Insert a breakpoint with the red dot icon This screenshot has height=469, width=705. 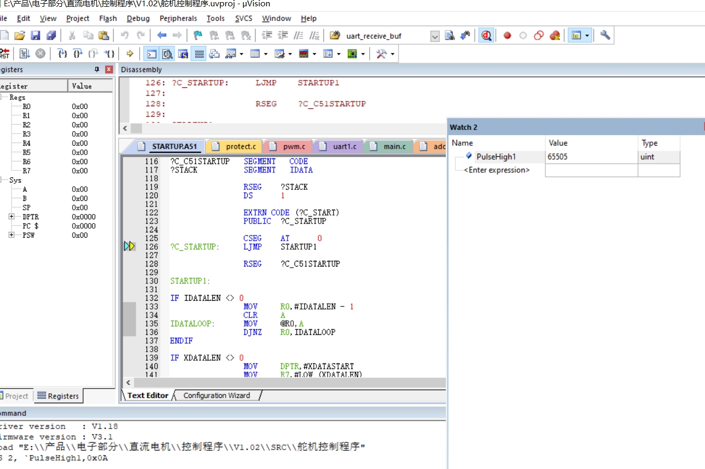(x=507, y=36)
